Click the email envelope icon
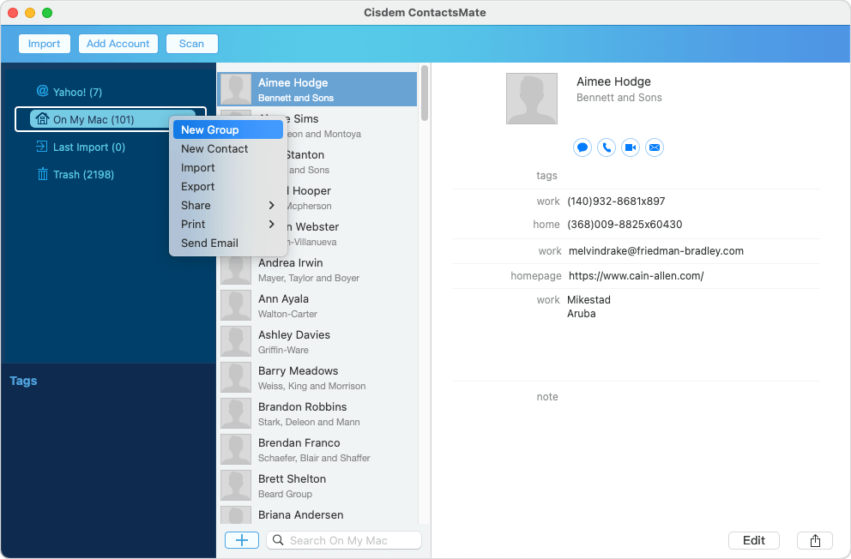 point(655,147)
